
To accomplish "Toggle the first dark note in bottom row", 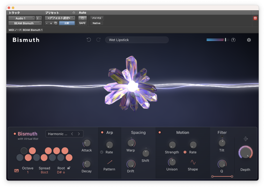I will click(x=20, y=158).
